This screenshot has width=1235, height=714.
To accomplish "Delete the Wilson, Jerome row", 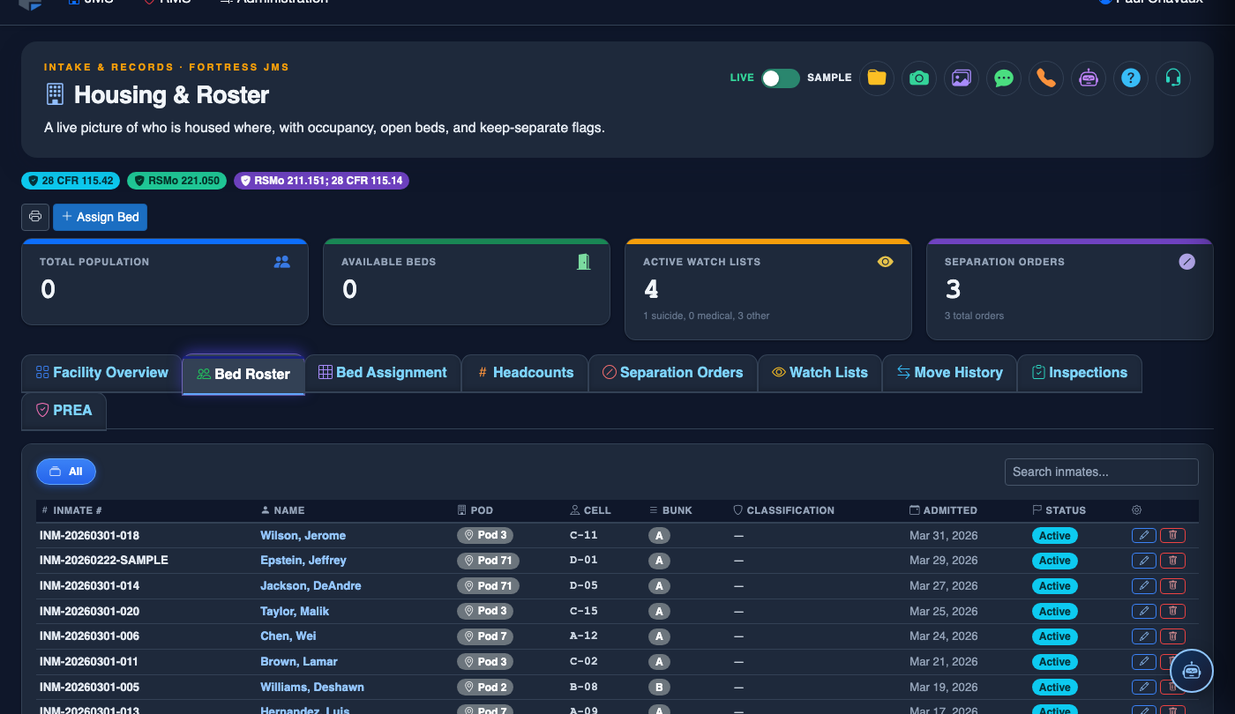I will tap(1172, 535).
